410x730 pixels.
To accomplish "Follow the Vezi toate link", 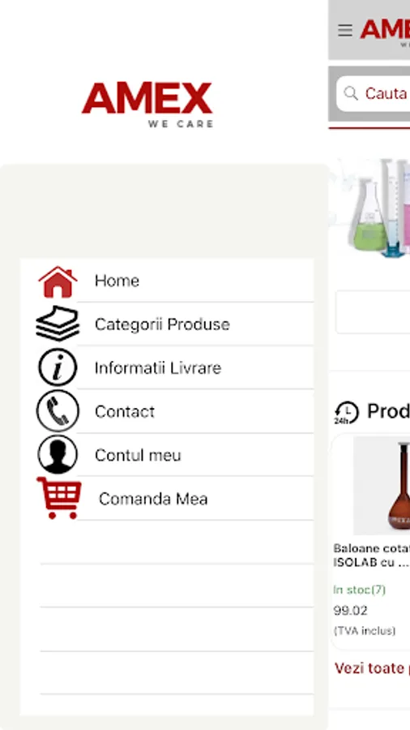I will point(372,668).
